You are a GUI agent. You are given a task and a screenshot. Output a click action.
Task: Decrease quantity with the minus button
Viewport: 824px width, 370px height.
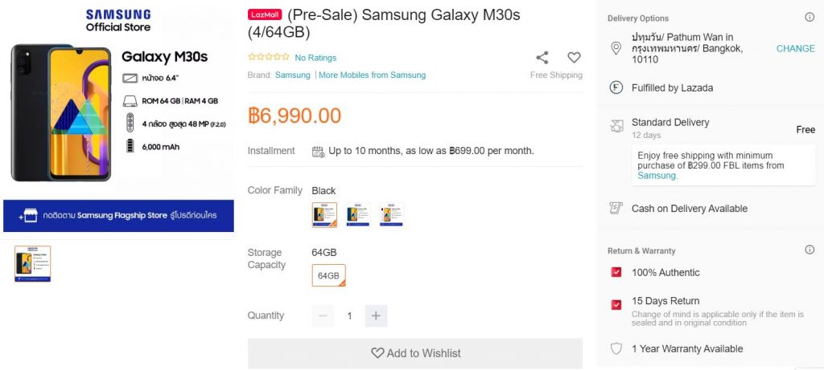[323, 315]
